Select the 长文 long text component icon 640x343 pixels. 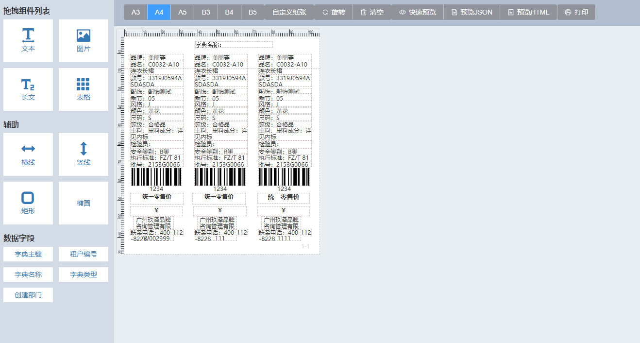pyautogui.click(x=28, y=85)
